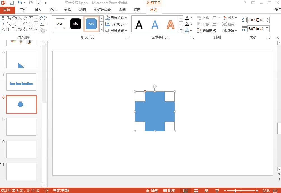Switch to Slide Sorter view in status bar
Viewport: 281px width, 193px height.
tap(196, 190)
